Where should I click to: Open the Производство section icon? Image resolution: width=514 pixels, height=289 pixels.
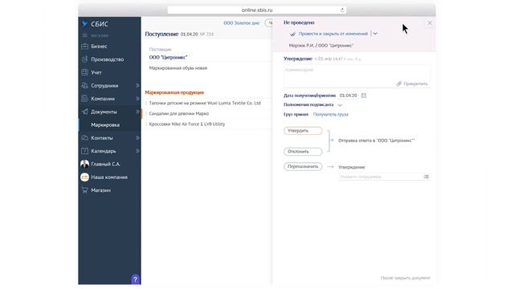click(84, 59)
